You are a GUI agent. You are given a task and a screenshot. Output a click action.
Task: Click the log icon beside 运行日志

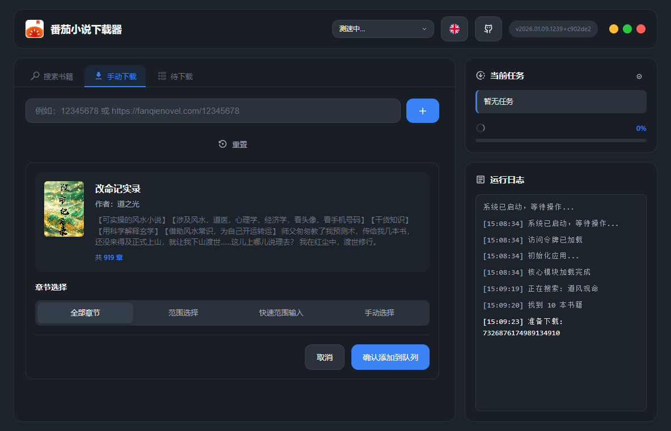(x=481, y=180)
